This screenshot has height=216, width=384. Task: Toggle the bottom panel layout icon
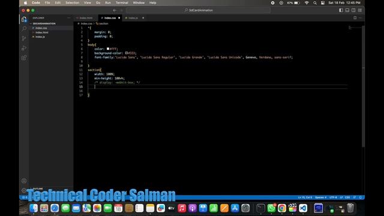point(347,10)
